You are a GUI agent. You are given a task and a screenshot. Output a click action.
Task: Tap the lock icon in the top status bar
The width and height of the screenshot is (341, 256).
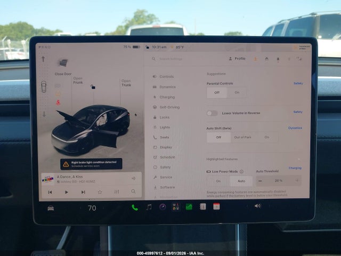(147, 47)
